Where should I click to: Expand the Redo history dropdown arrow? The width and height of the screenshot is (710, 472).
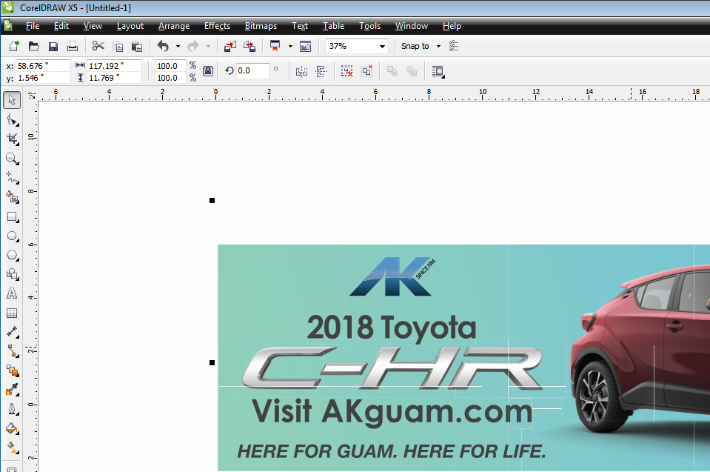pos(208,46)
